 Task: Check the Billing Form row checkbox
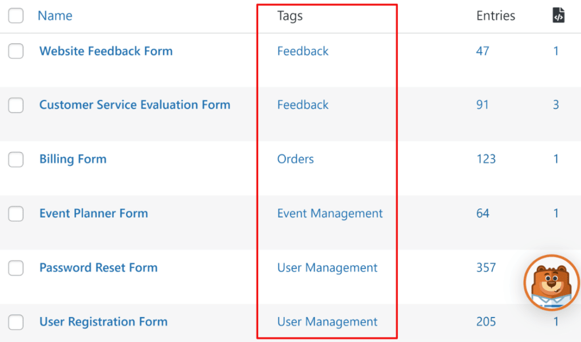[x=15, y=160]
